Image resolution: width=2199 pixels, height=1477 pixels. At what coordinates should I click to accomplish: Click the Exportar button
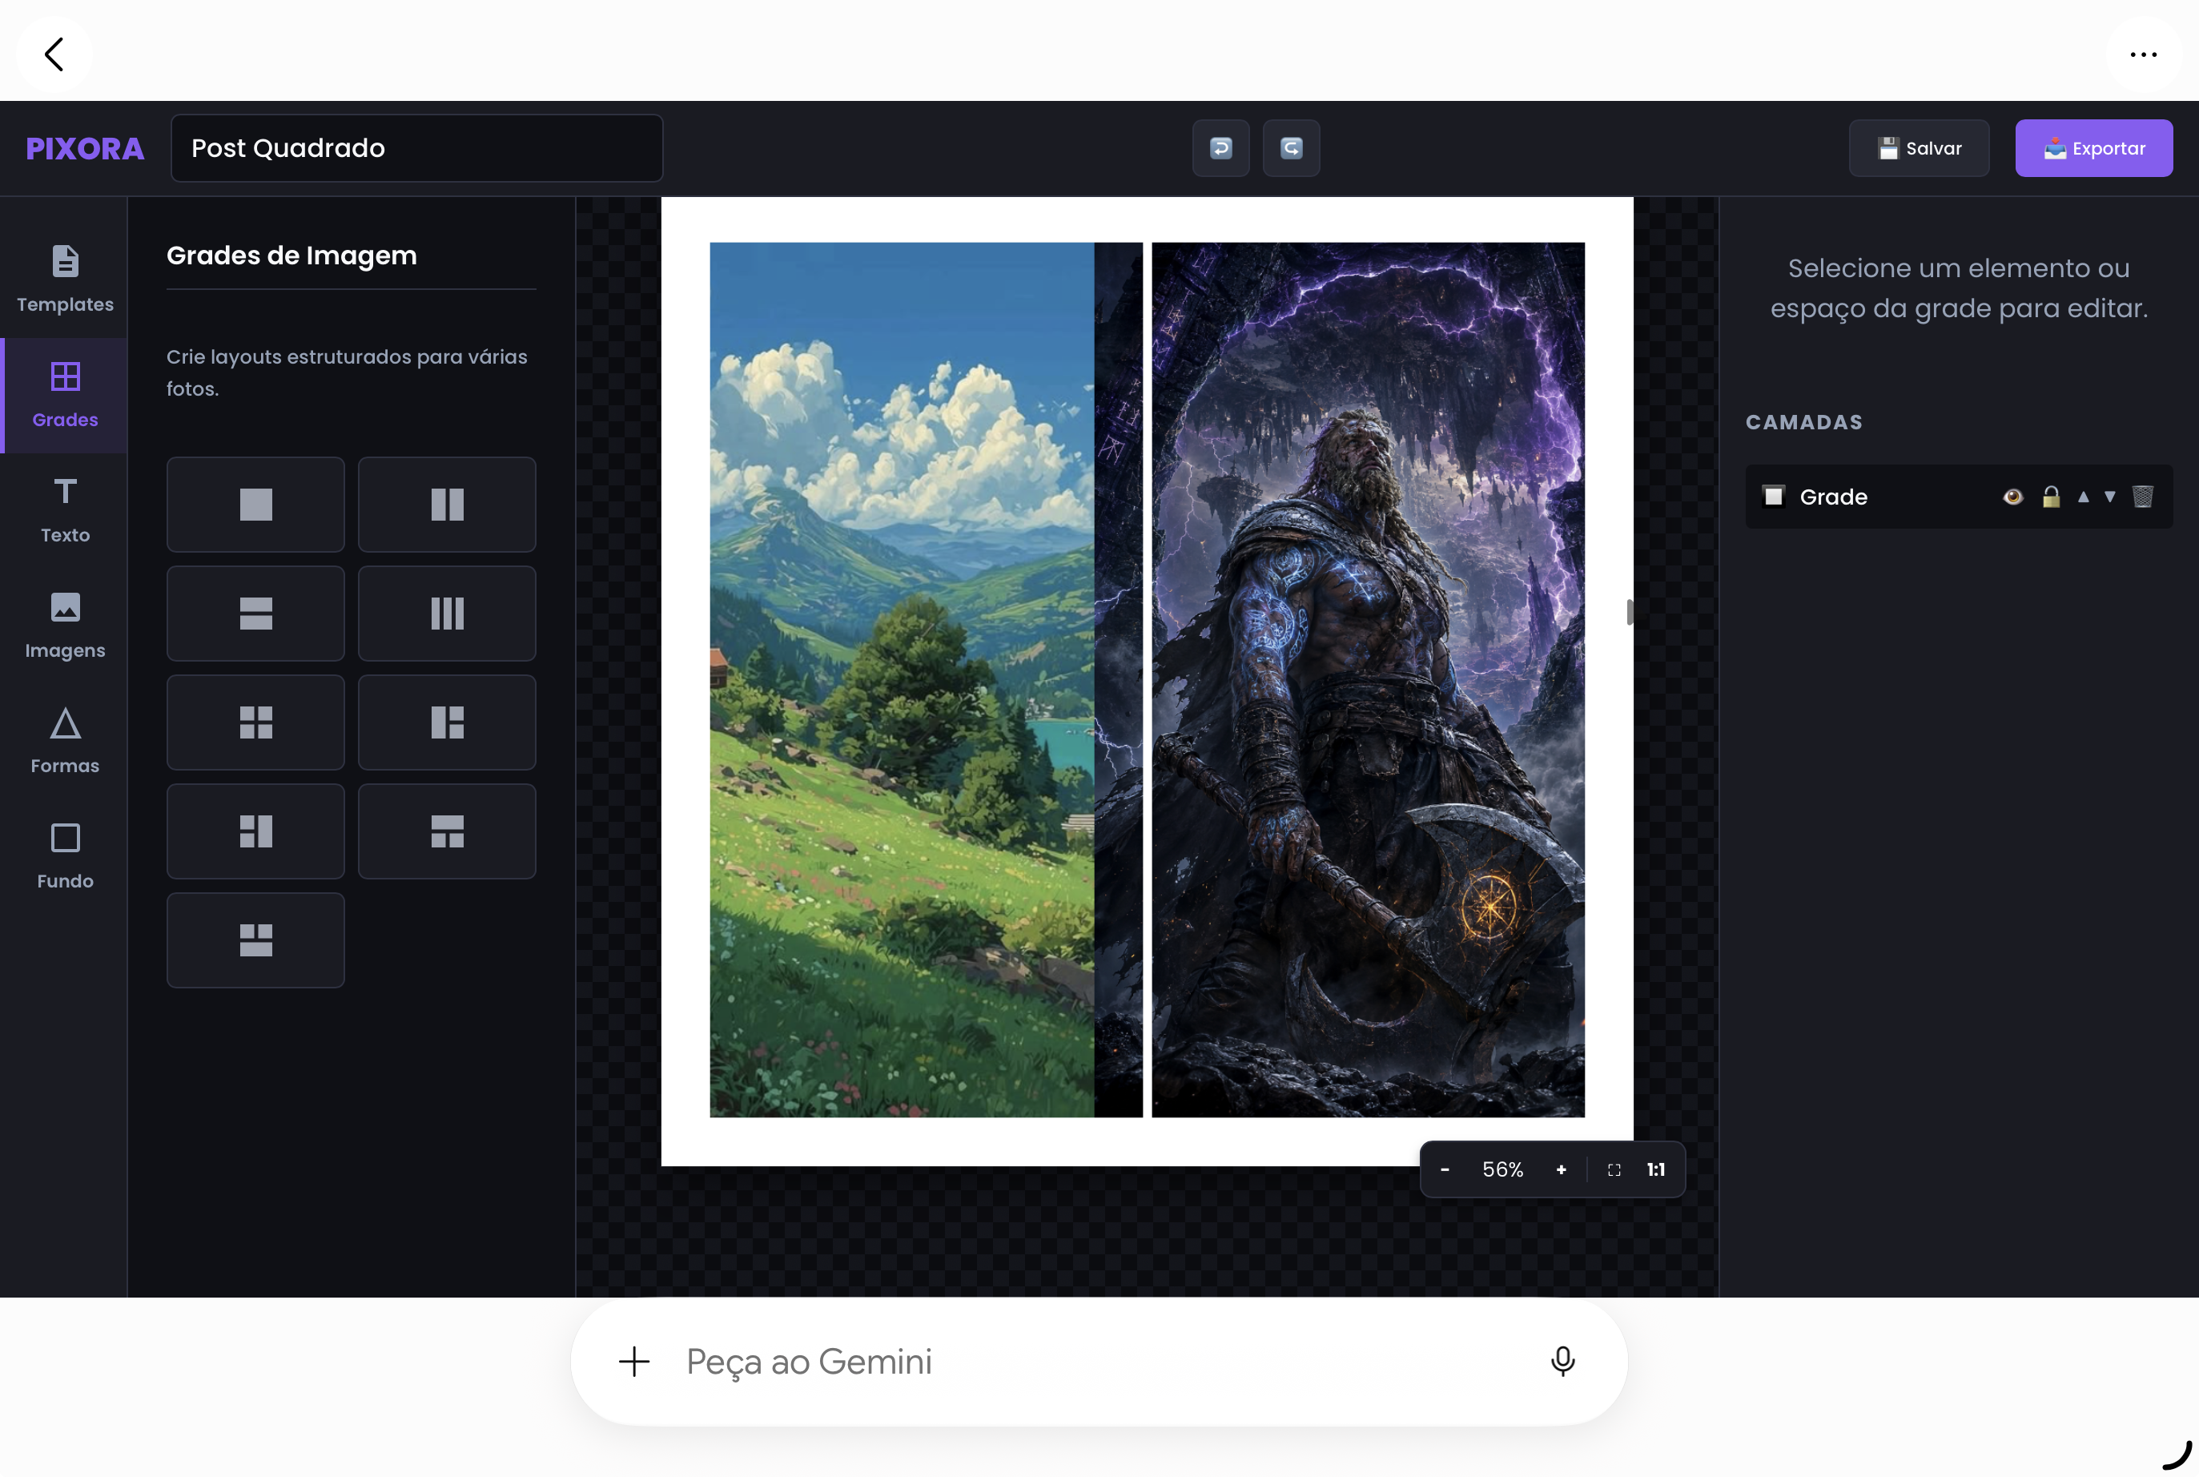click(2093, 148)
